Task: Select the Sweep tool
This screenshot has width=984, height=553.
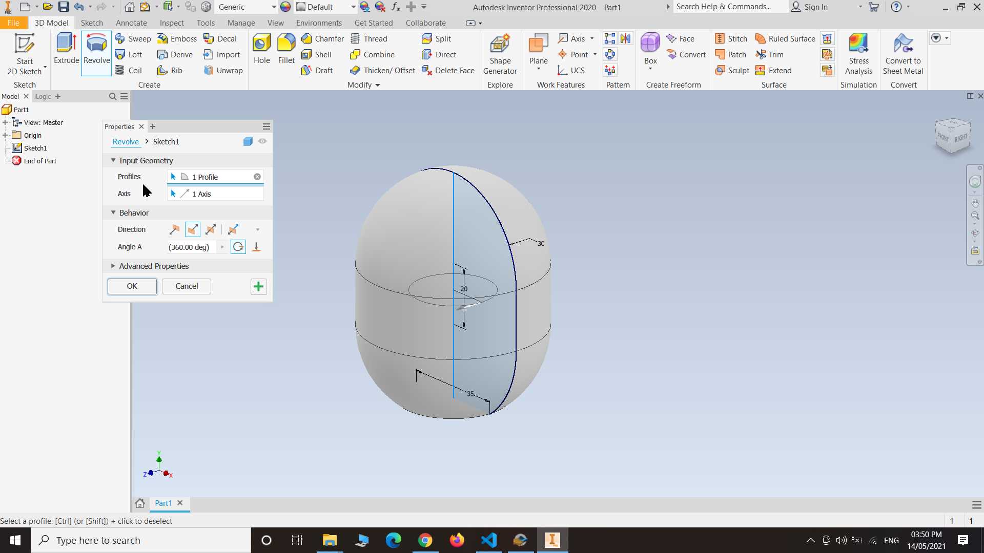Action: [x=133, y=39]
